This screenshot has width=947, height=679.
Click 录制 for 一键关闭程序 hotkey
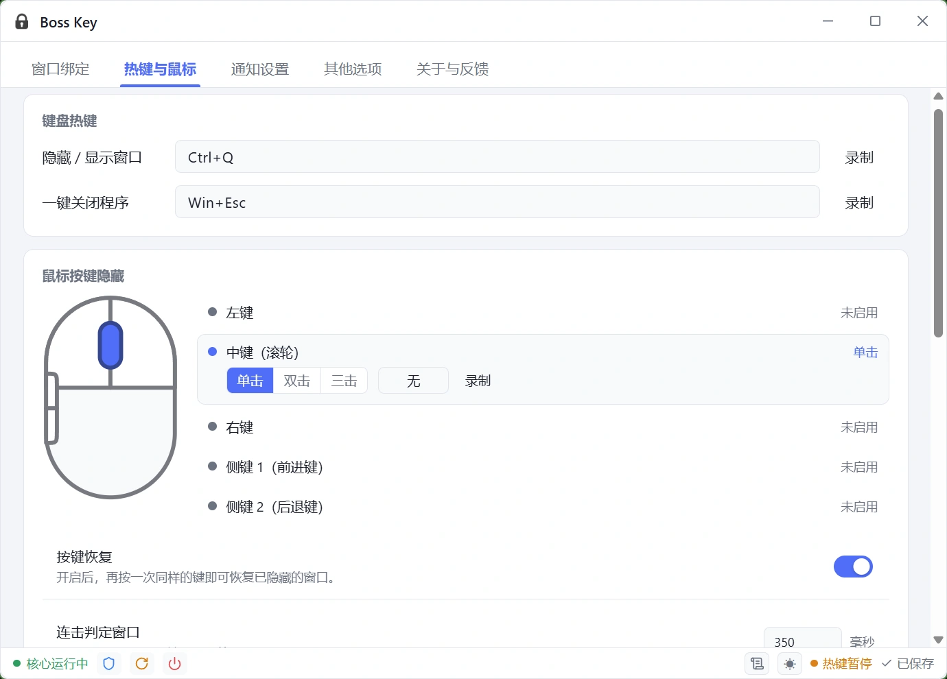(859, 203)
